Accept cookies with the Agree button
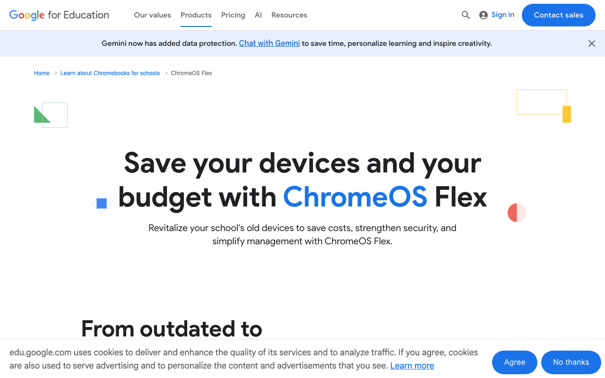The image size is (605, 378). point(514,362)
